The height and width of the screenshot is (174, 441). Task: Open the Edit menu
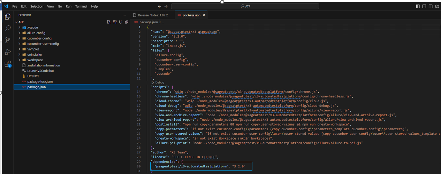(24, 6)
